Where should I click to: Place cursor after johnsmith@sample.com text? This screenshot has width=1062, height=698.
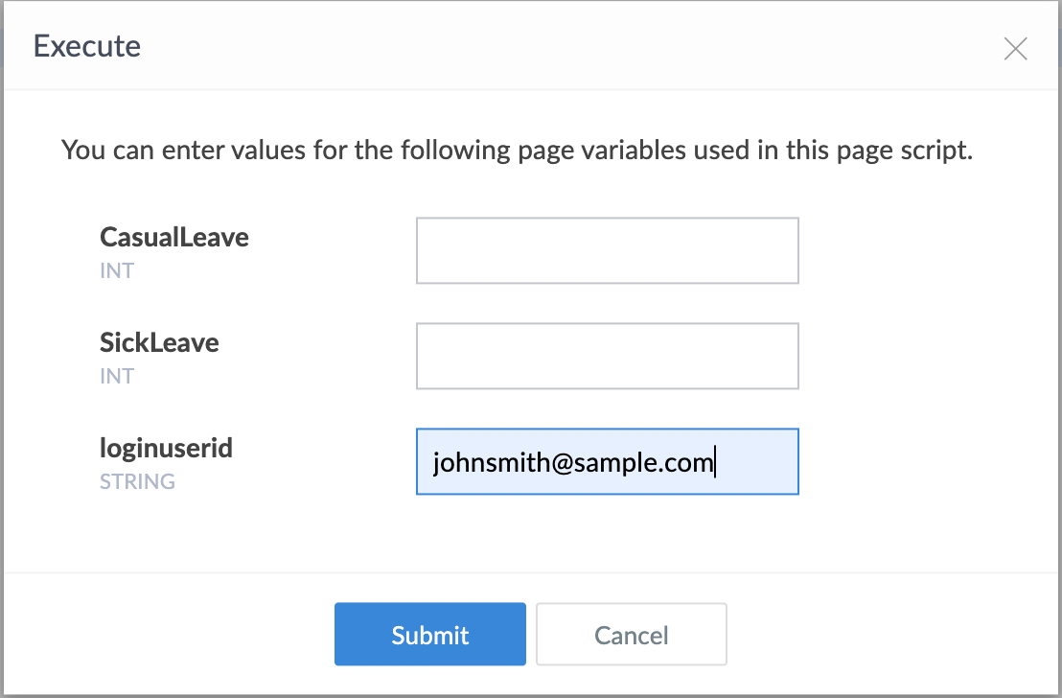(716, 463)
